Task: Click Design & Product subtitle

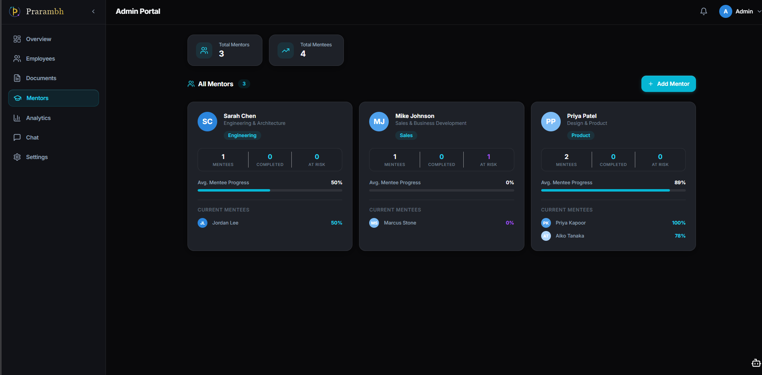Action: click(x=587, y=123)
